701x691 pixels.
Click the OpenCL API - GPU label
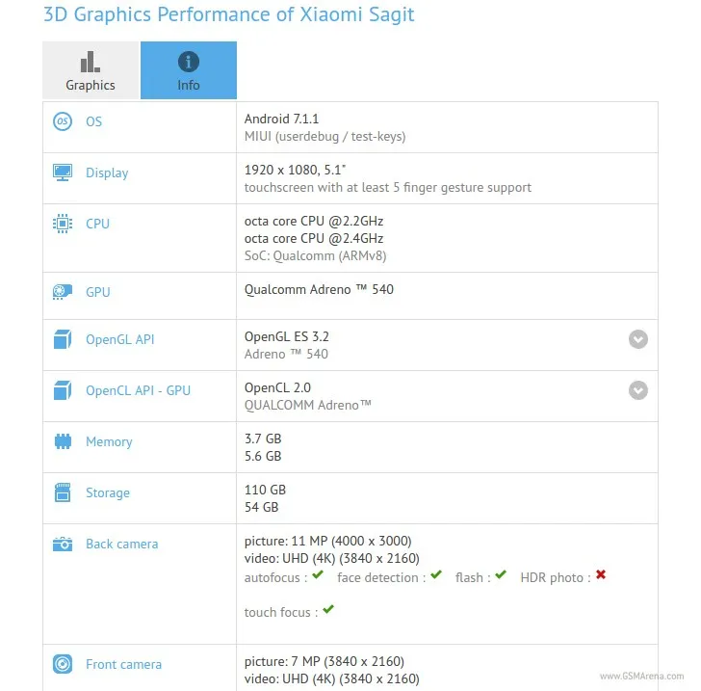pyautogui.click(x=138, y=390)
